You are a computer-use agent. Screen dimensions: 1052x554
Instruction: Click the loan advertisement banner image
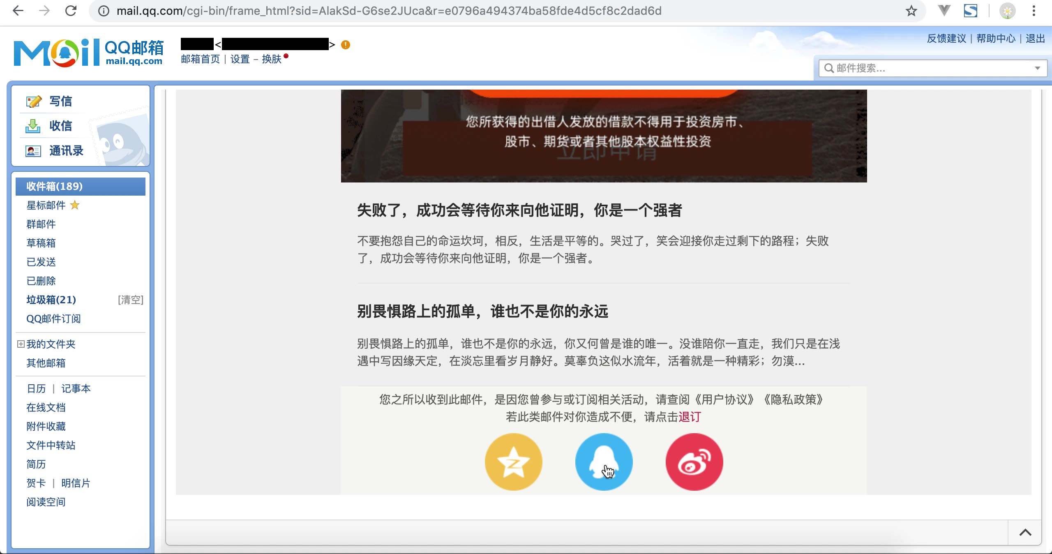click(604, 136)
